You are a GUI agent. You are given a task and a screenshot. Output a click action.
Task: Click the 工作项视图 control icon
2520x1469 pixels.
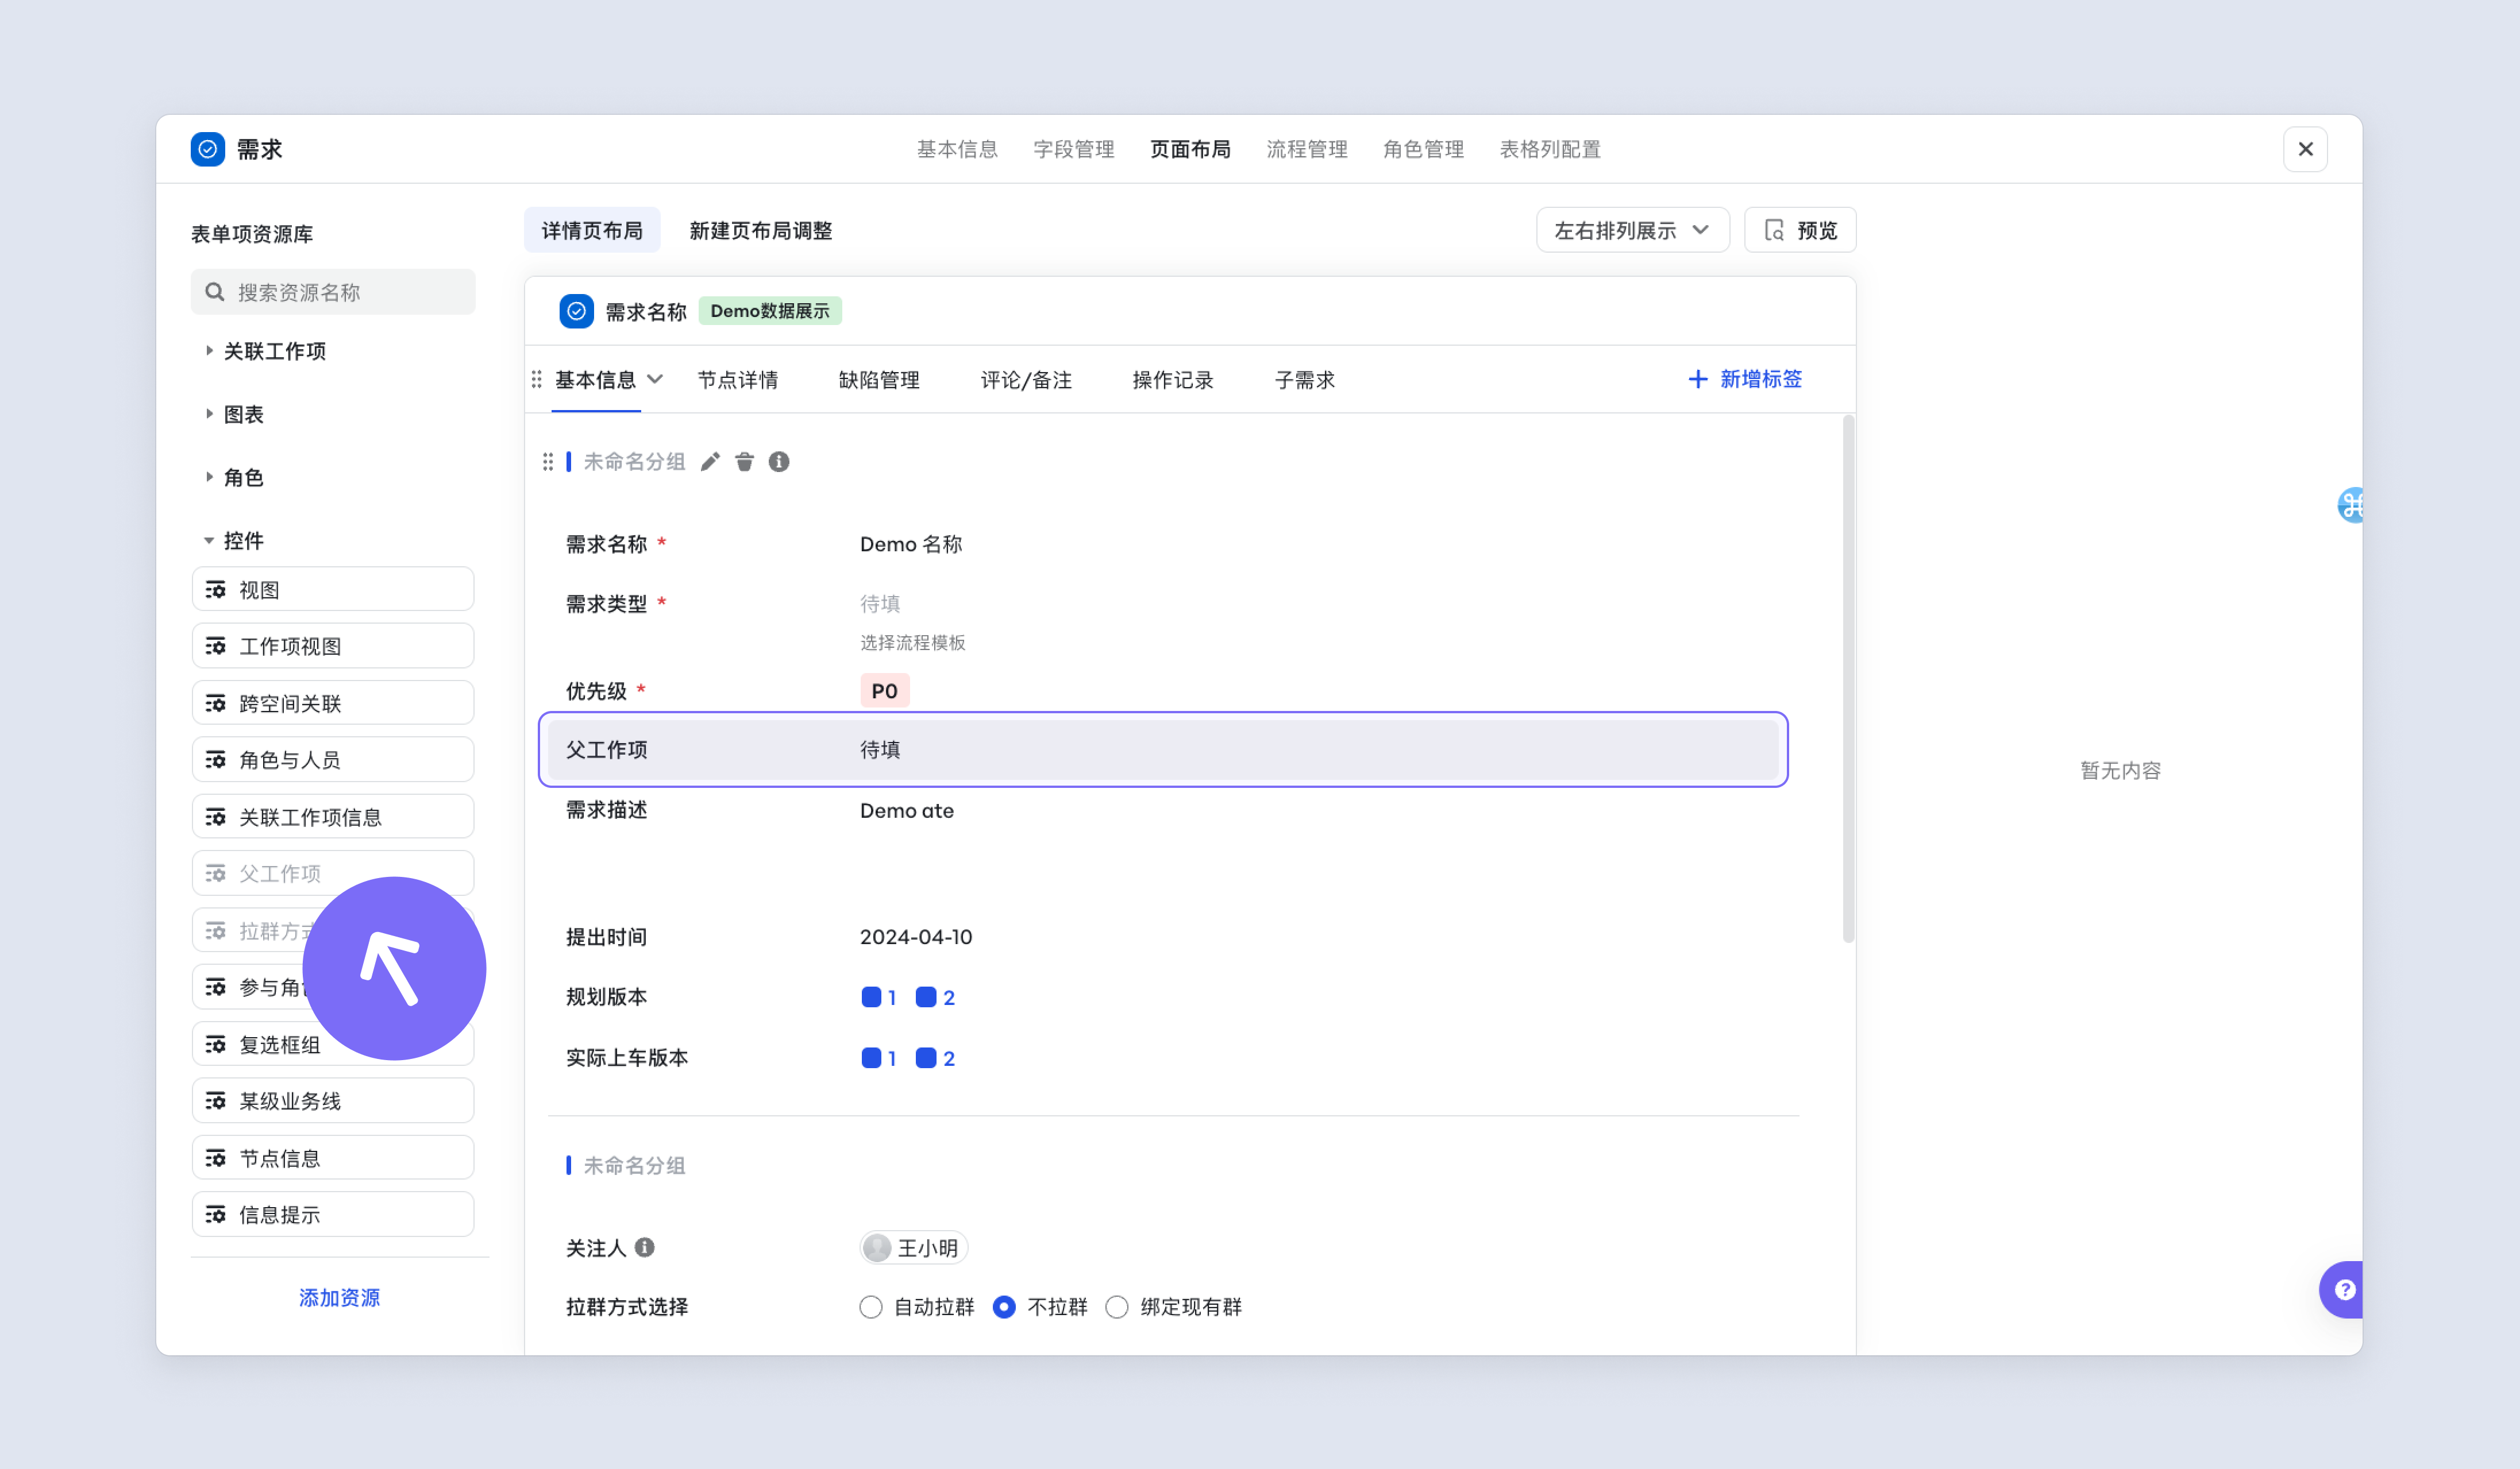216,647
